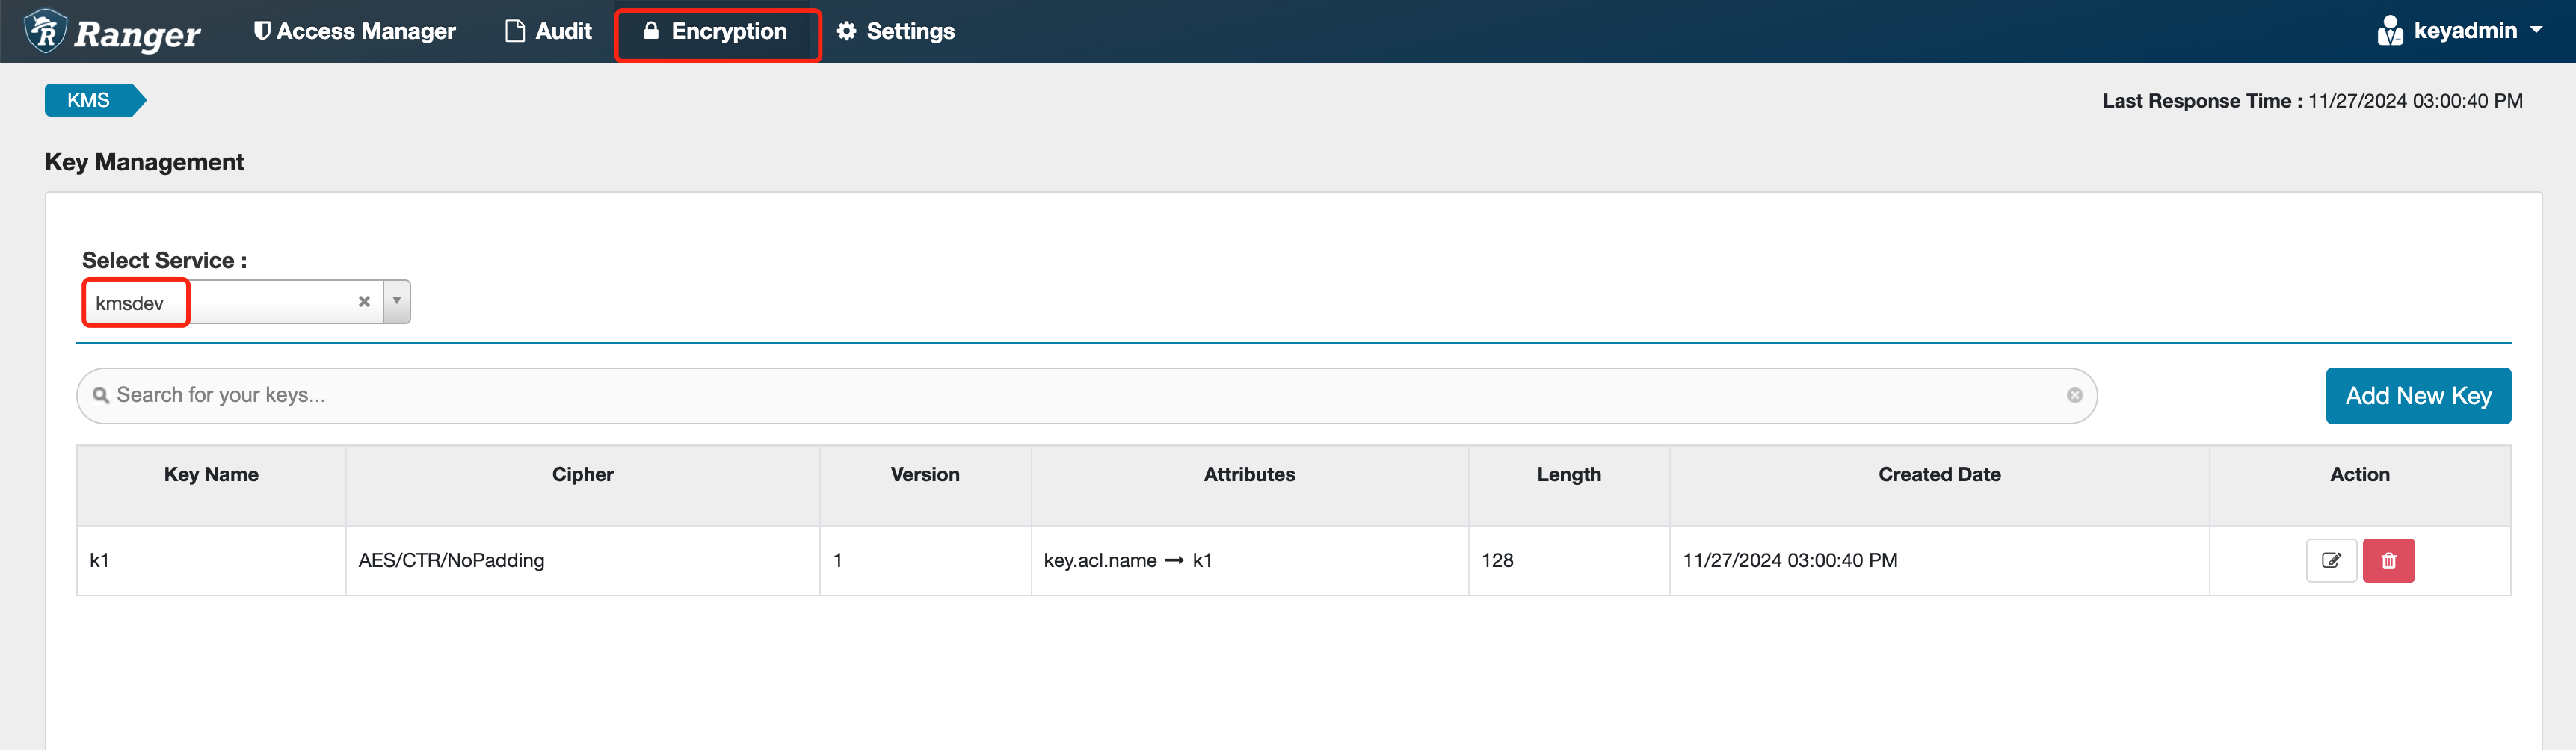The image size is (2576, 750).
Task: Click the Key Name column header
Action: [x=211, y=474]
